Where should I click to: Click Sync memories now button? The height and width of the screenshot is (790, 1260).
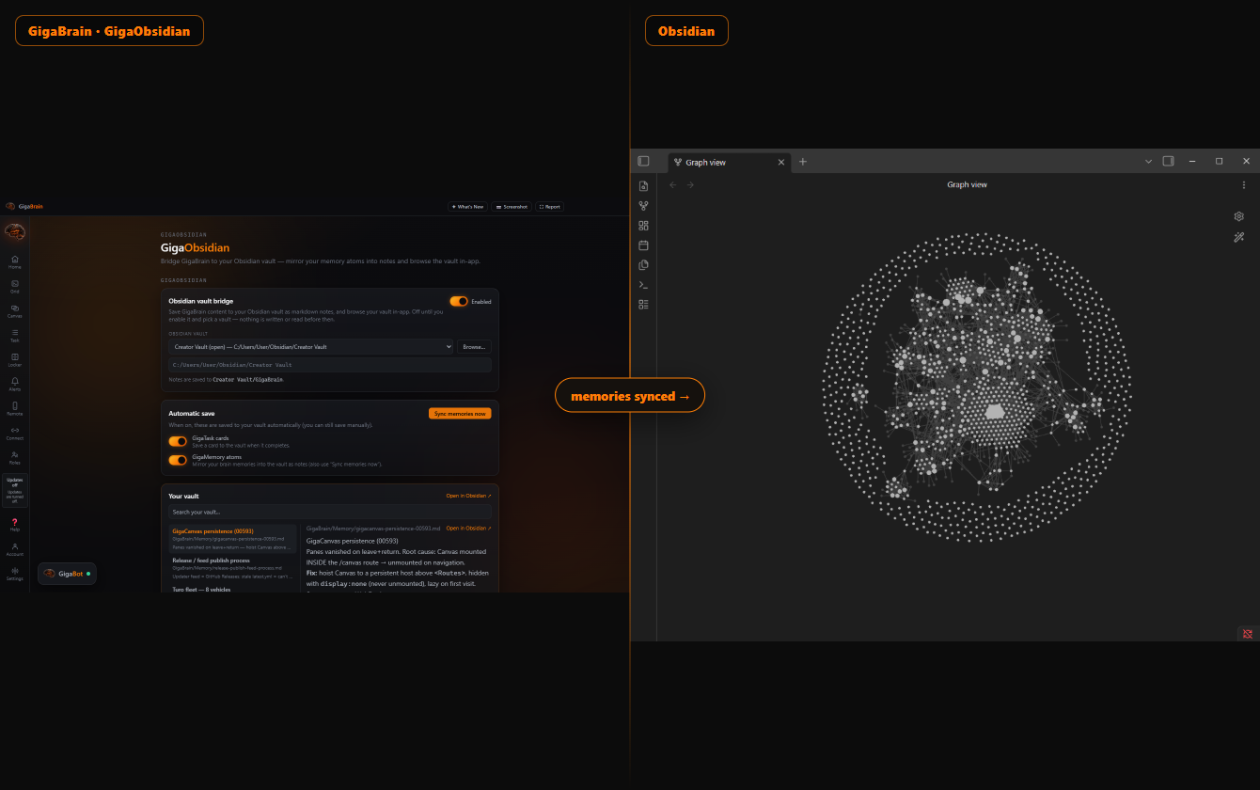(x=460, y=414)
